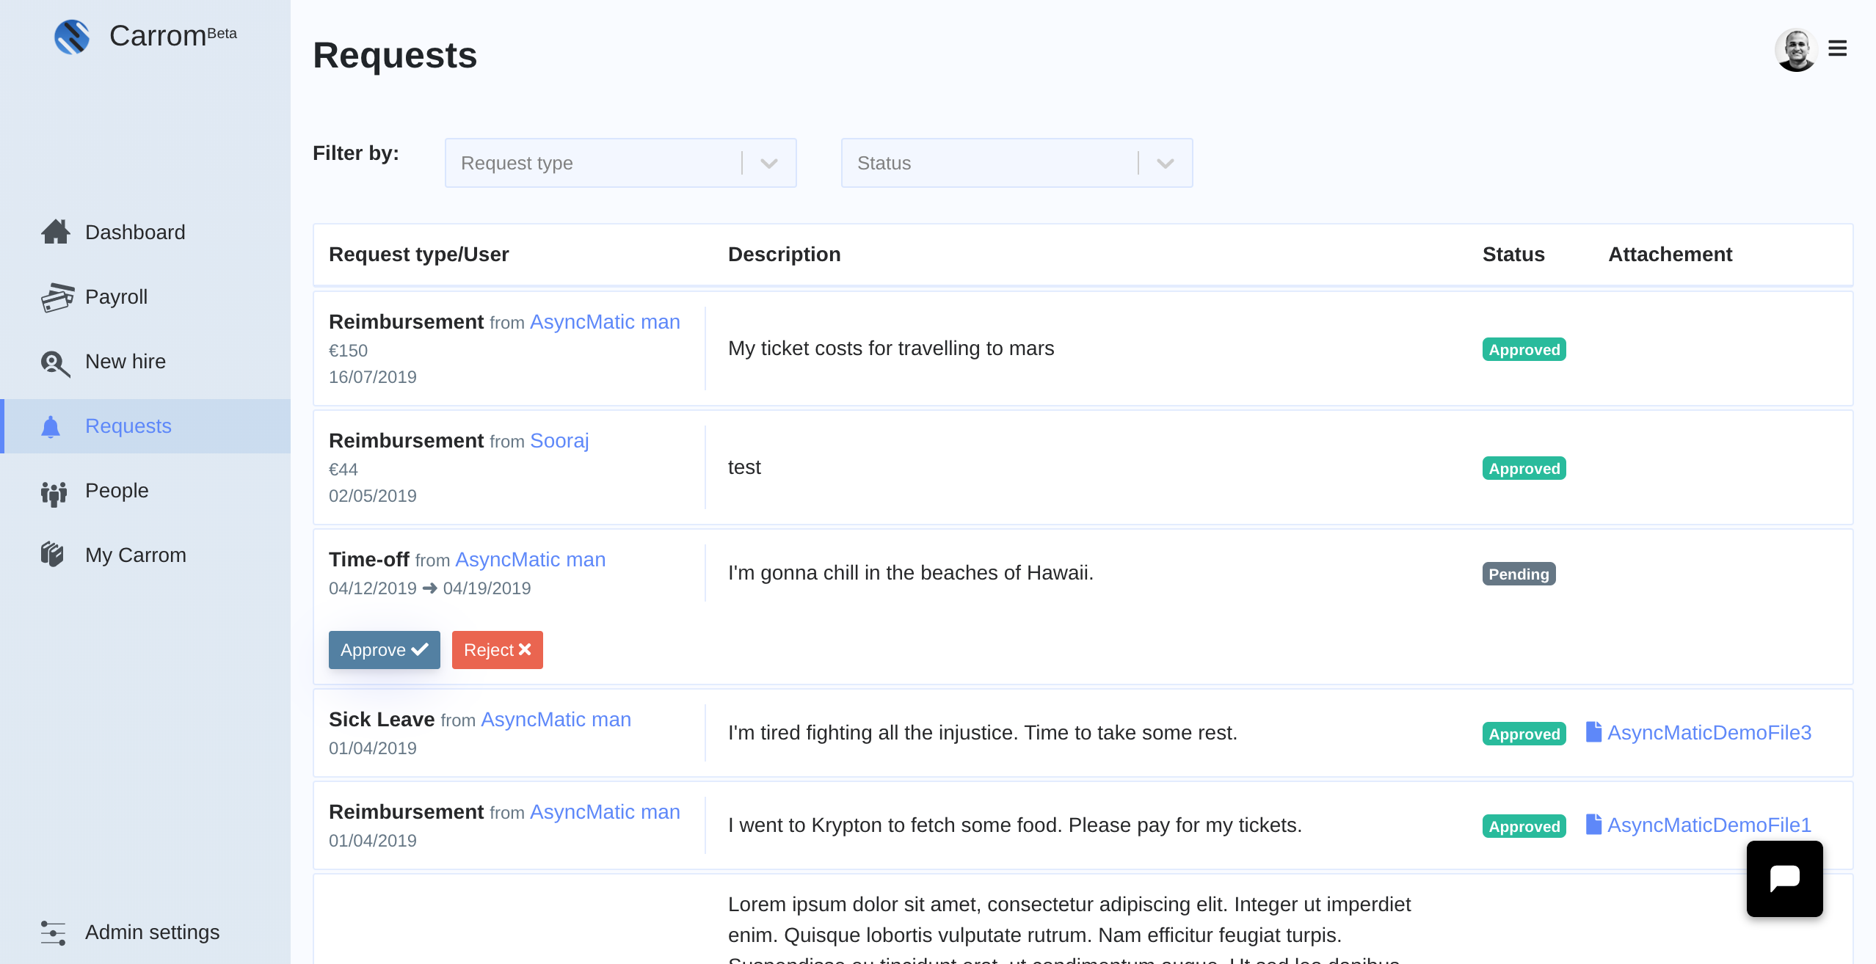The image size is (1876, 964).
Task: Click the Status dropdown chevron arrow
Action: click(1165, 164)
